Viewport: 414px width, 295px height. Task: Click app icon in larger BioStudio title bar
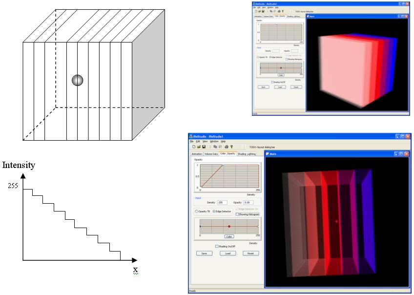click(x=190, y=137)
